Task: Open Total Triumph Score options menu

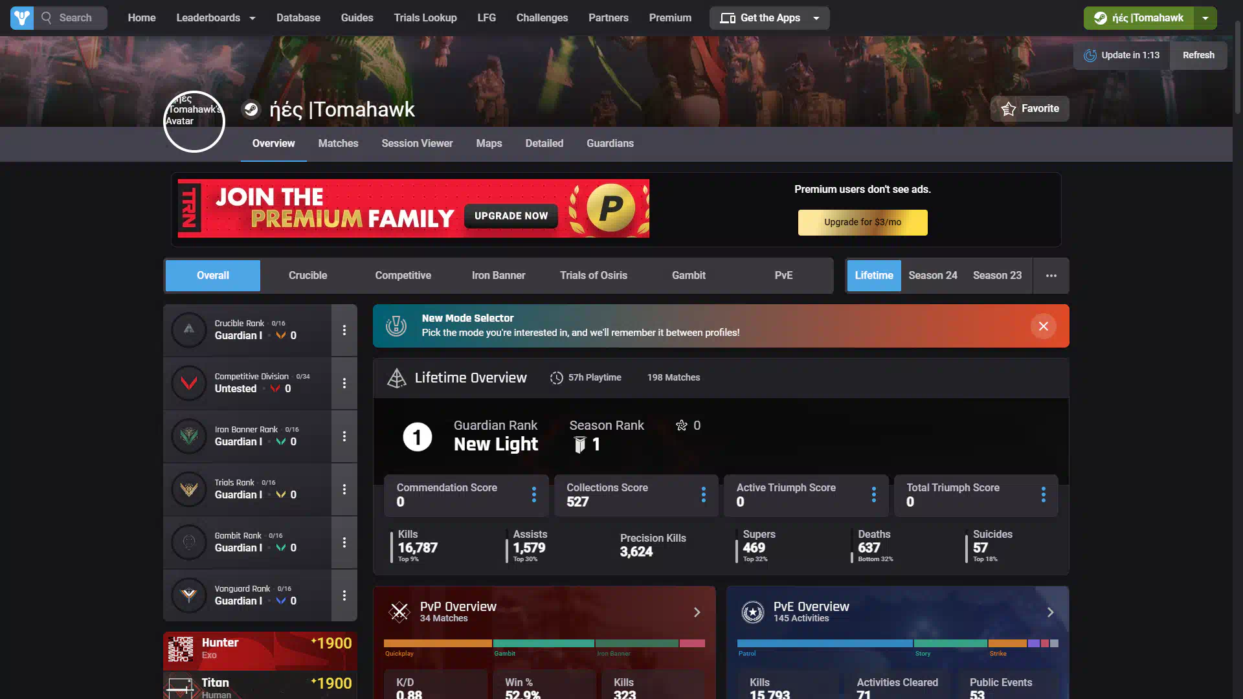Action: tap(1044, 495)
